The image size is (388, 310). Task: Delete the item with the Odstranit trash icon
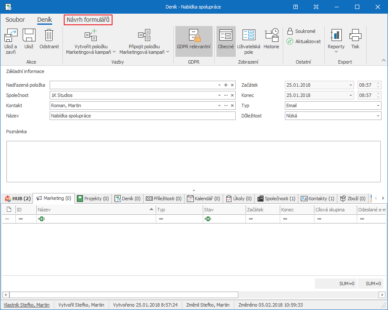[x=49, y=35]
